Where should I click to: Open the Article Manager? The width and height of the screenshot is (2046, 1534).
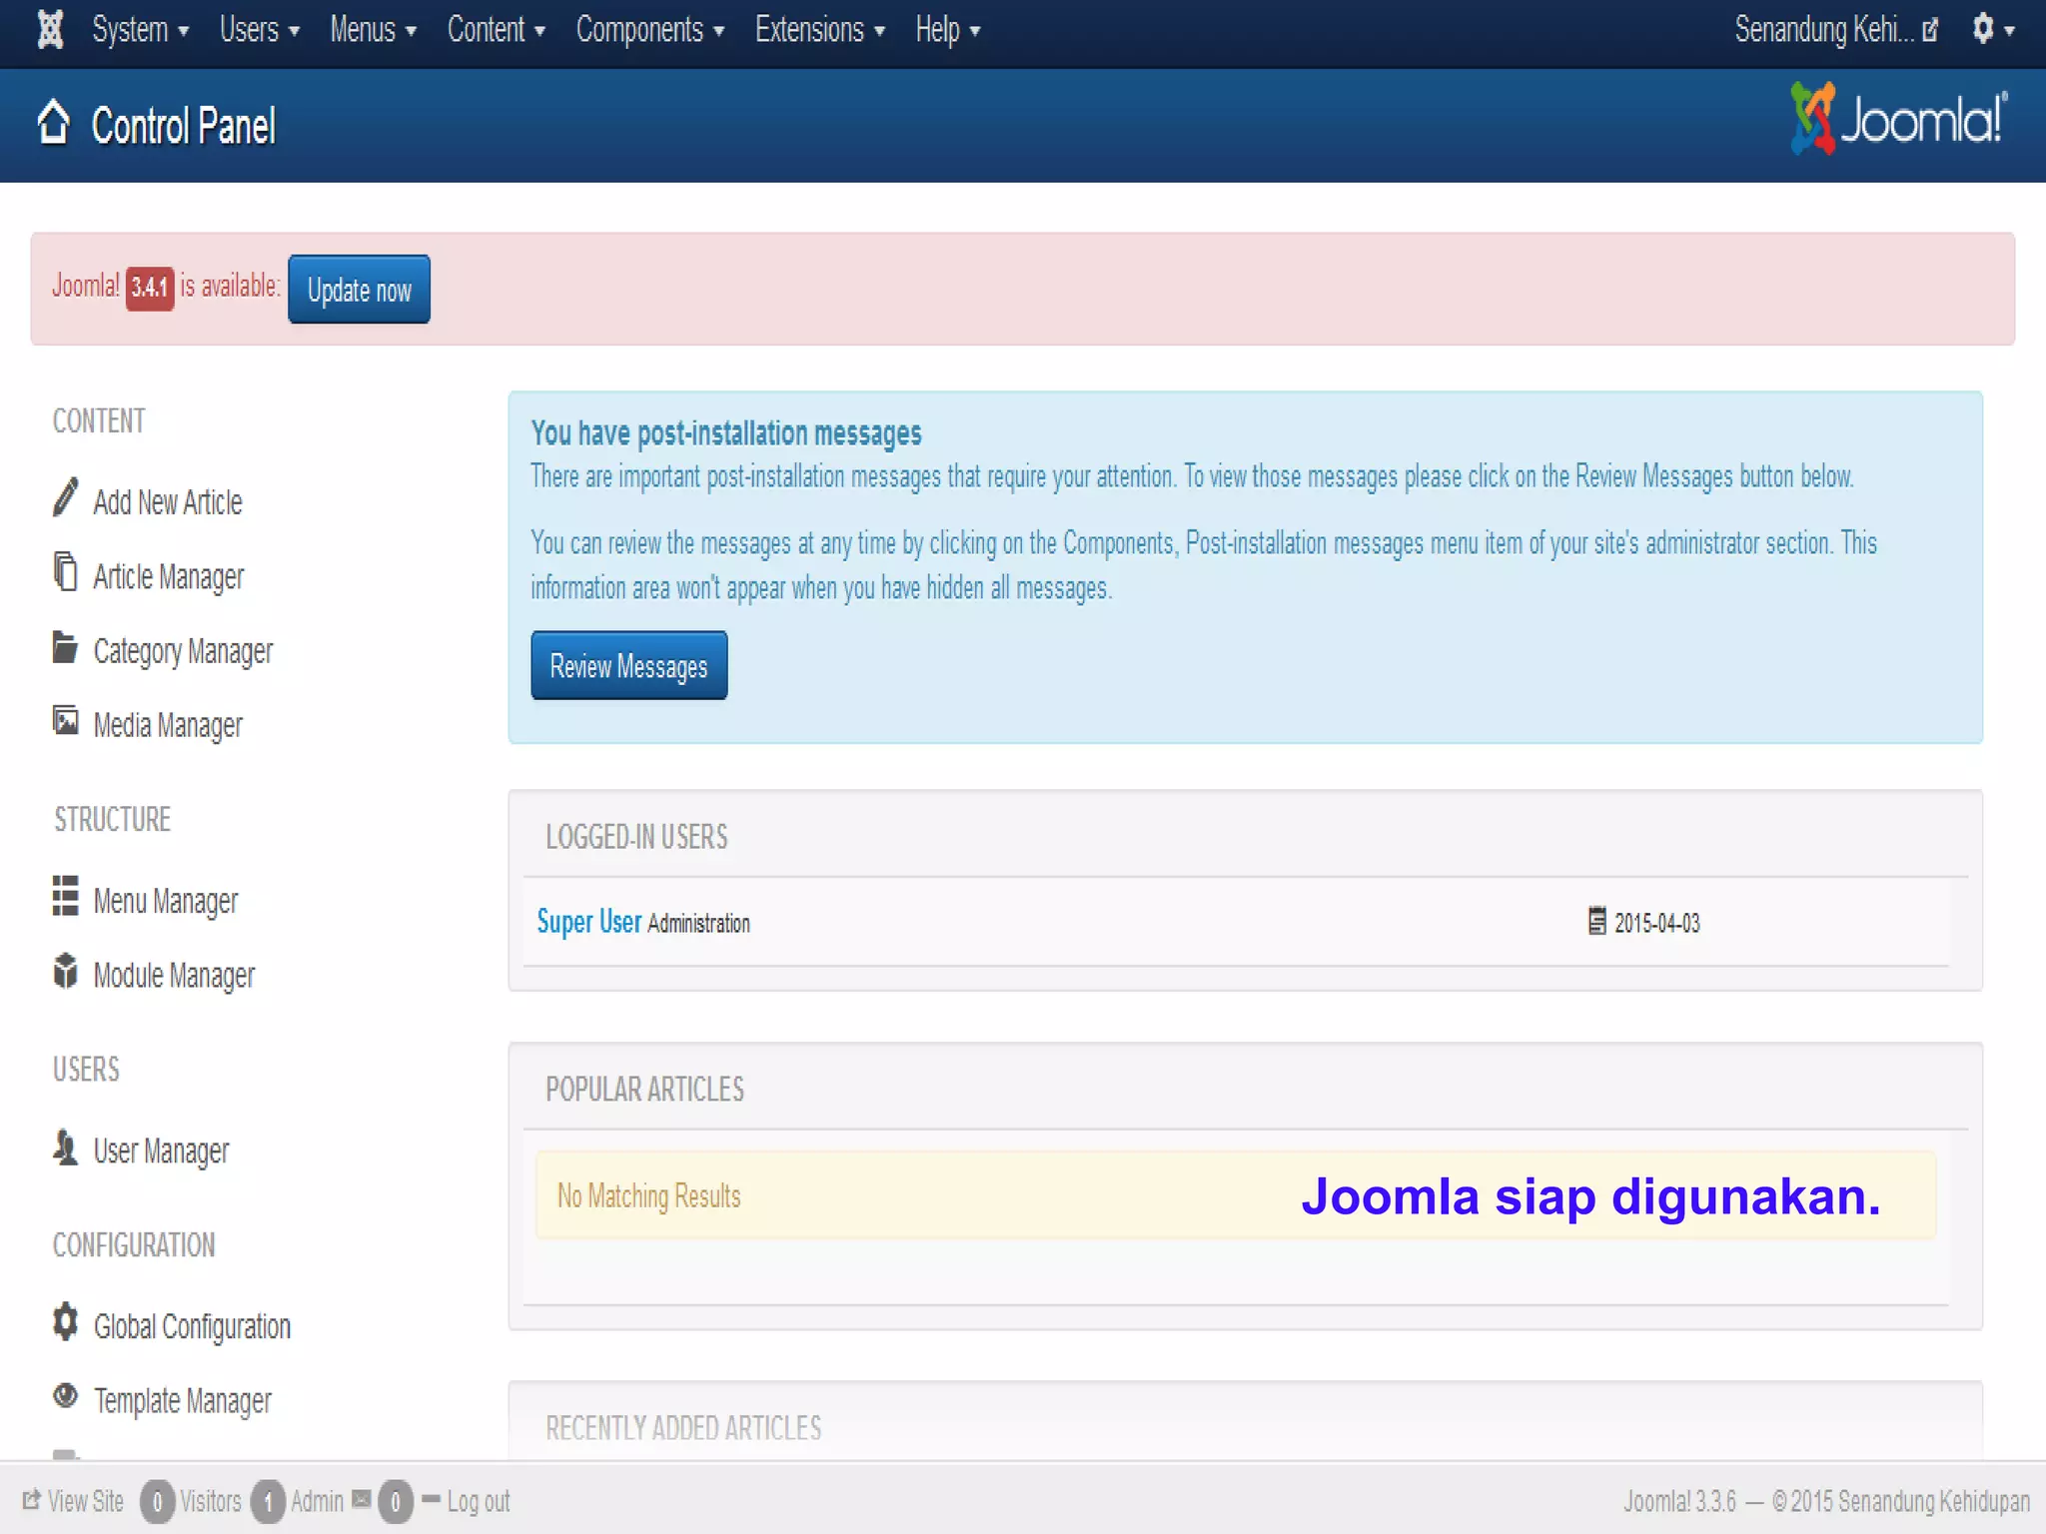click(169, 576)
